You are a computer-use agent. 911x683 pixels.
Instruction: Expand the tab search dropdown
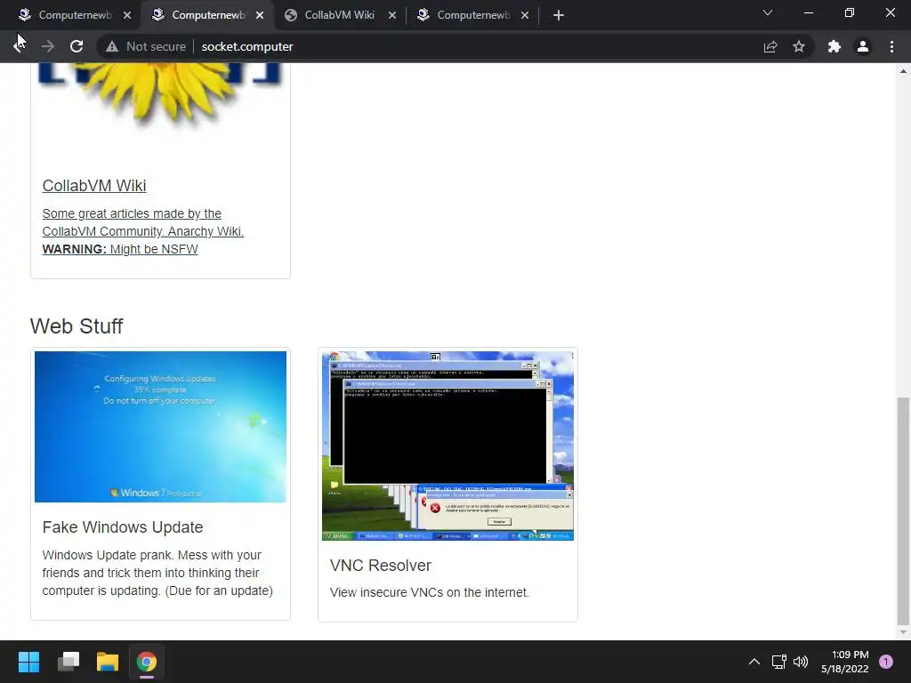coord(768,12)
